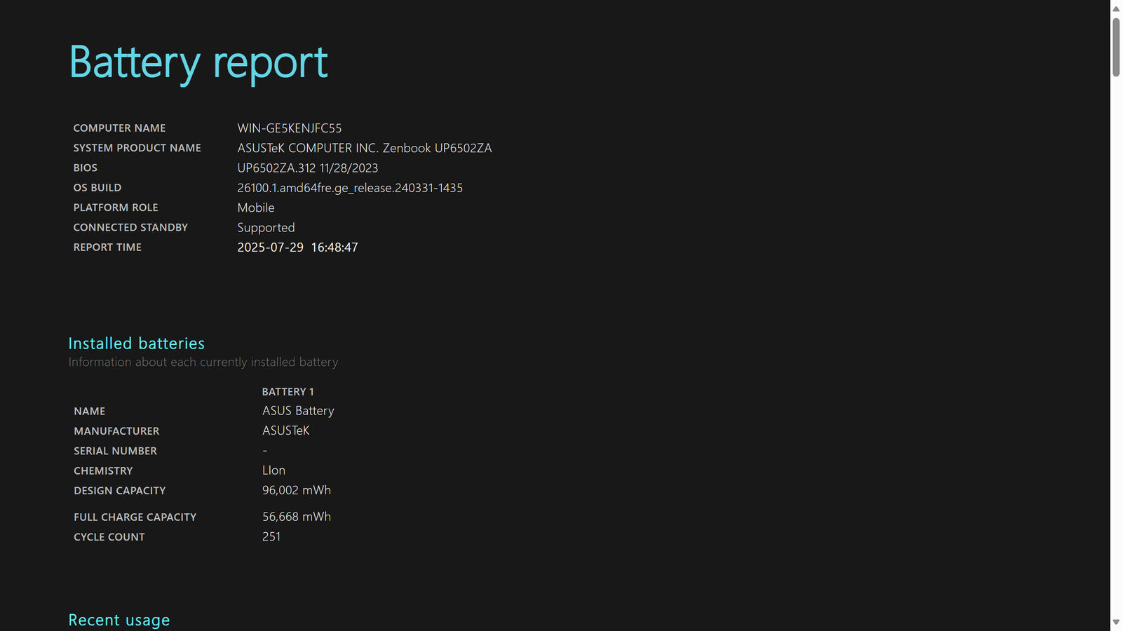Click 'ASUSTeK COMPUTER INC. Zenbook UP6502ZA' value

365,148
